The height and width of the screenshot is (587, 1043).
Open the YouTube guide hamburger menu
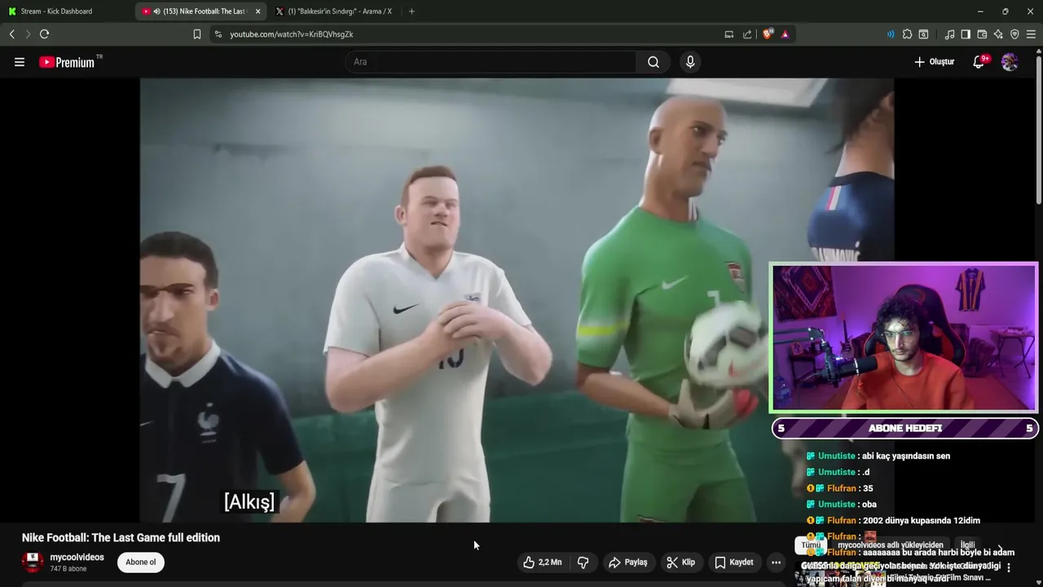click(x=20, y=62)
